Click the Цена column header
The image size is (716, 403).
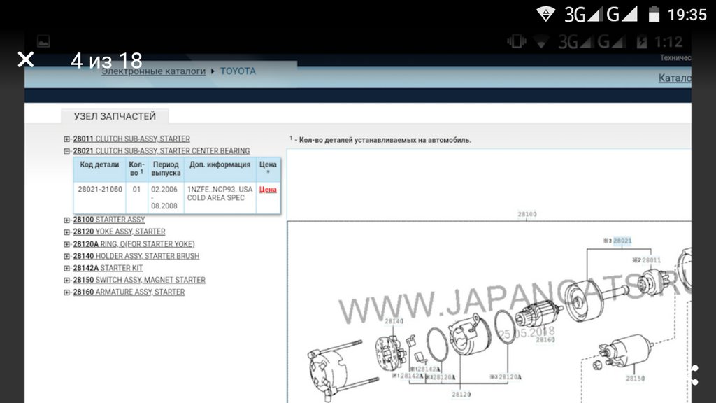[x=268, y=168]
